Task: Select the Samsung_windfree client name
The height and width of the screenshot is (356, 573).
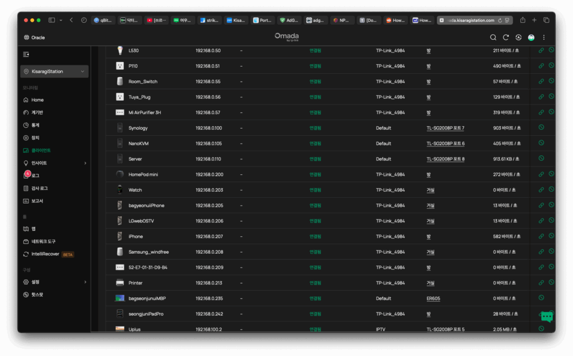Action: (x=148, y=252)
